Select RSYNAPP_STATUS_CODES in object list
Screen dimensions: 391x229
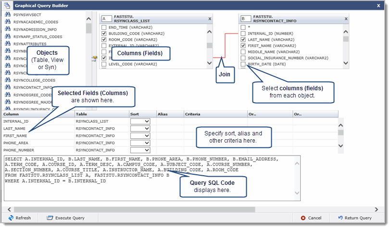click(x=38, y=36)
